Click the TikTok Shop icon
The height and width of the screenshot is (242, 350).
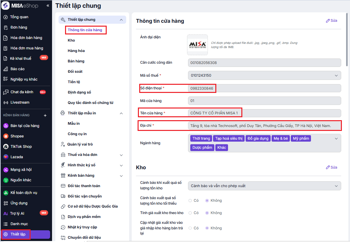pos(6,146)
